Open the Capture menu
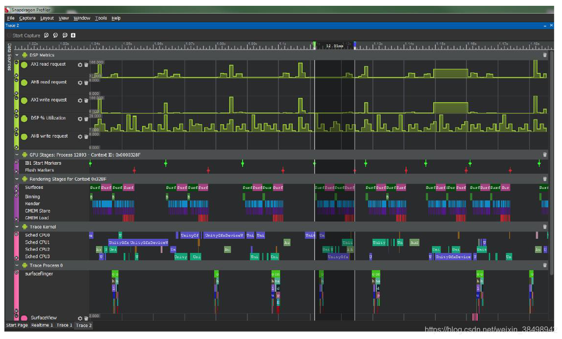562x339 pixels. point(27,18)
